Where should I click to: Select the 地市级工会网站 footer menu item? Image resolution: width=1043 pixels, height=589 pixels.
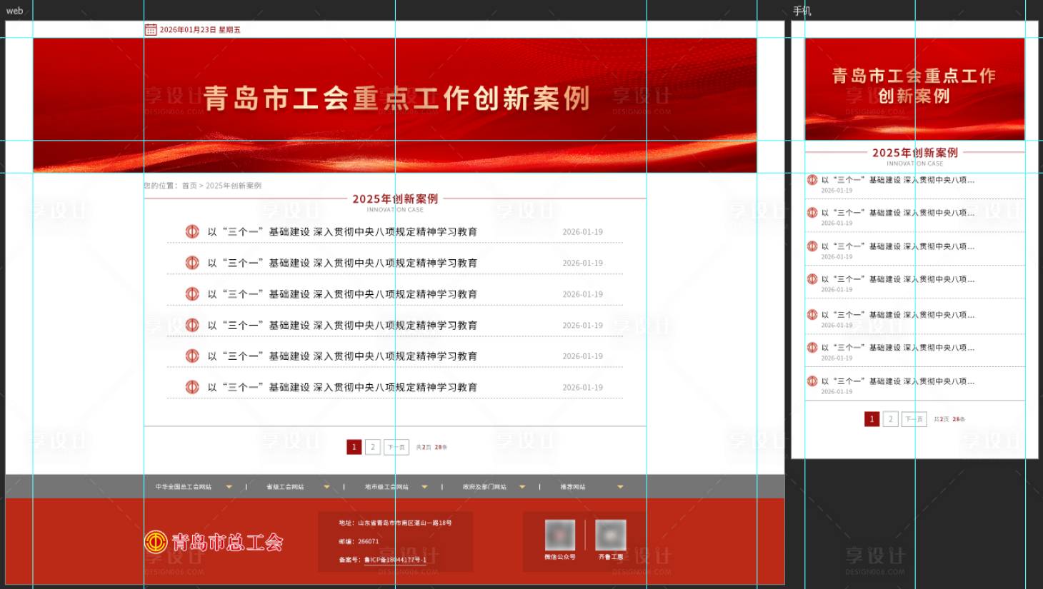coord(387,486)
